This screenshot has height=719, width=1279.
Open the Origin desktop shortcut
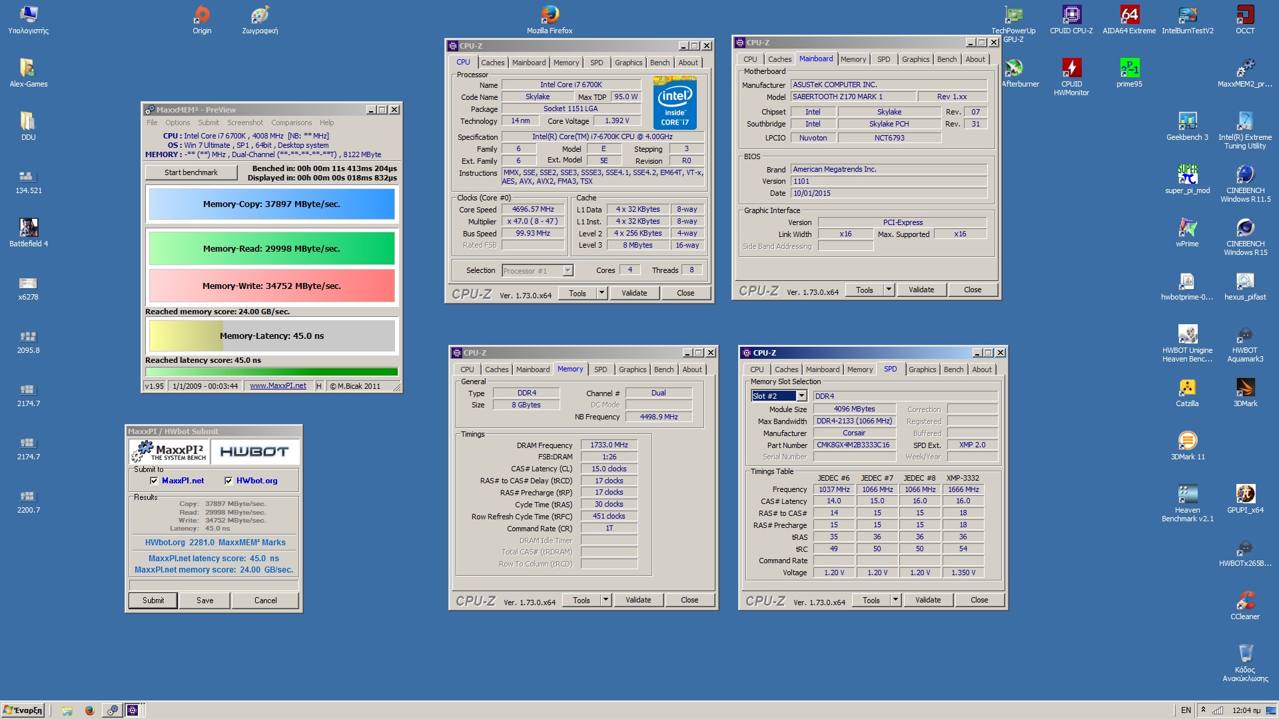tap(202, 19)
